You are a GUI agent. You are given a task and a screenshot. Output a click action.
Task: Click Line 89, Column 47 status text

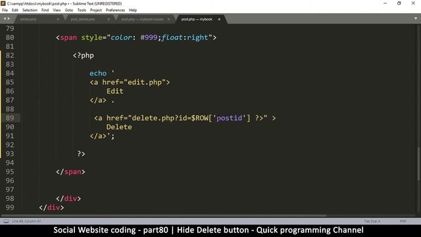[26, 221]
